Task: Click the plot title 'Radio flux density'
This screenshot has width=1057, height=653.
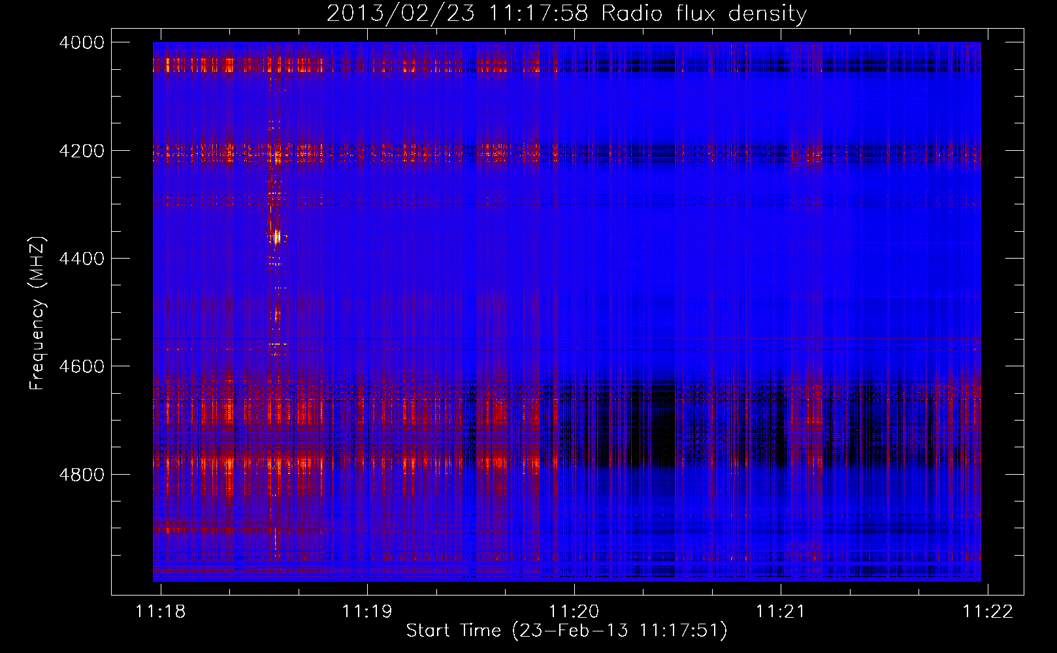Action: click(x=704, y=13)
